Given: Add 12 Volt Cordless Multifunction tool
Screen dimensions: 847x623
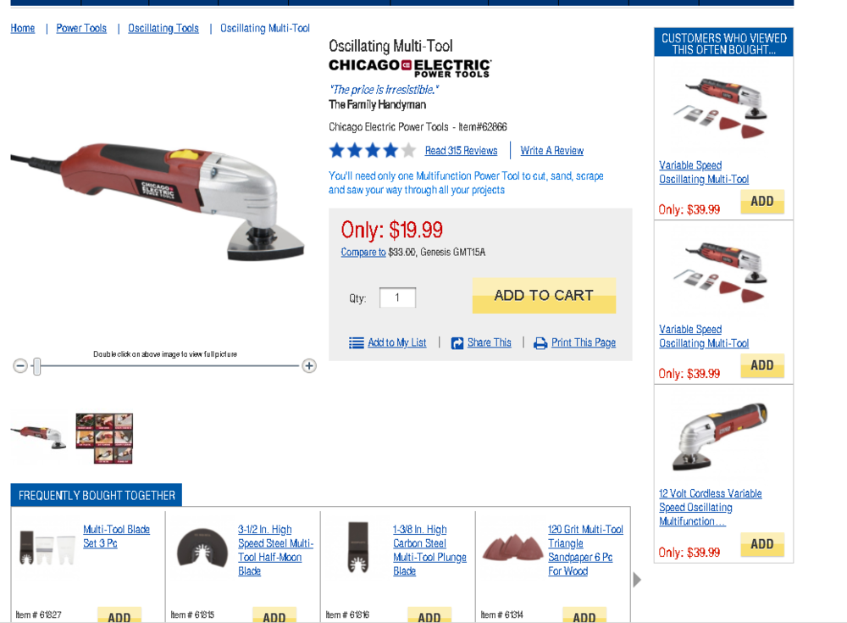Looking at the screenshot, I should 761,544.
